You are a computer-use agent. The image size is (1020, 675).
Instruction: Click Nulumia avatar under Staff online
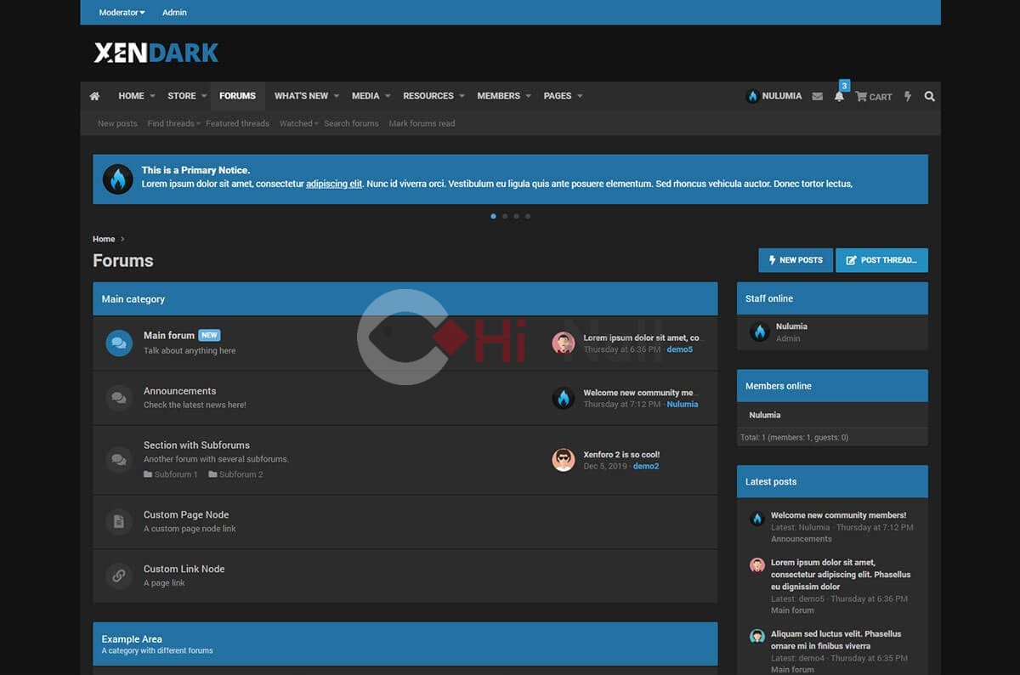pyautogui.click(x=760, y=332)
